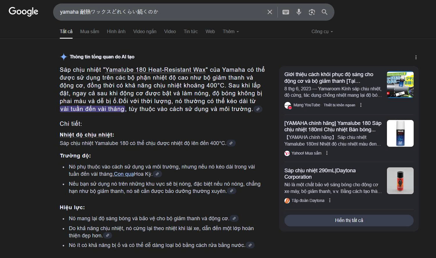This screenshot has height=258, width=436.
Task: Click inside the search query field
Action: 160,12
